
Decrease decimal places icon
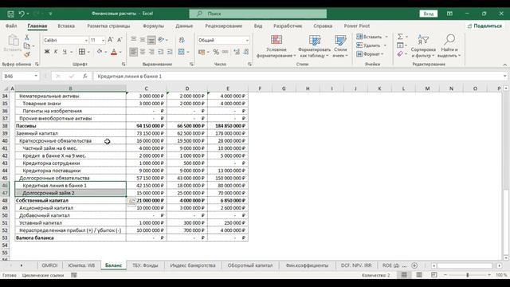[246, 52]
